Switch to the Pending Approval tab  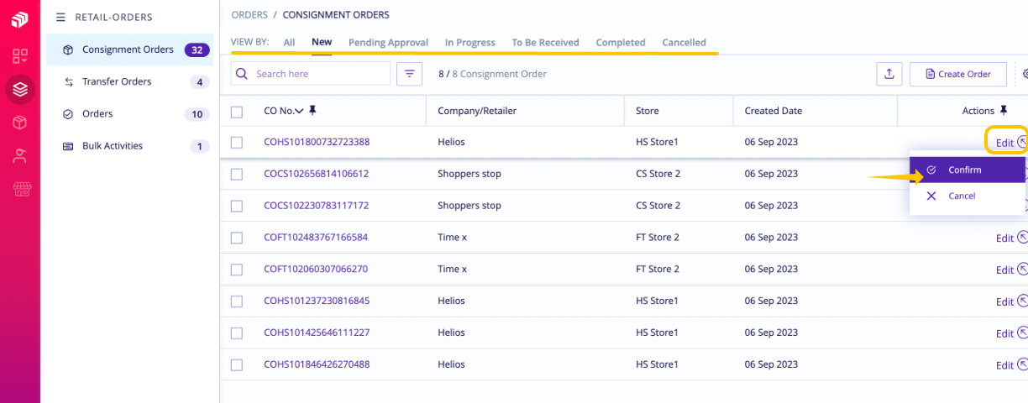388,43
